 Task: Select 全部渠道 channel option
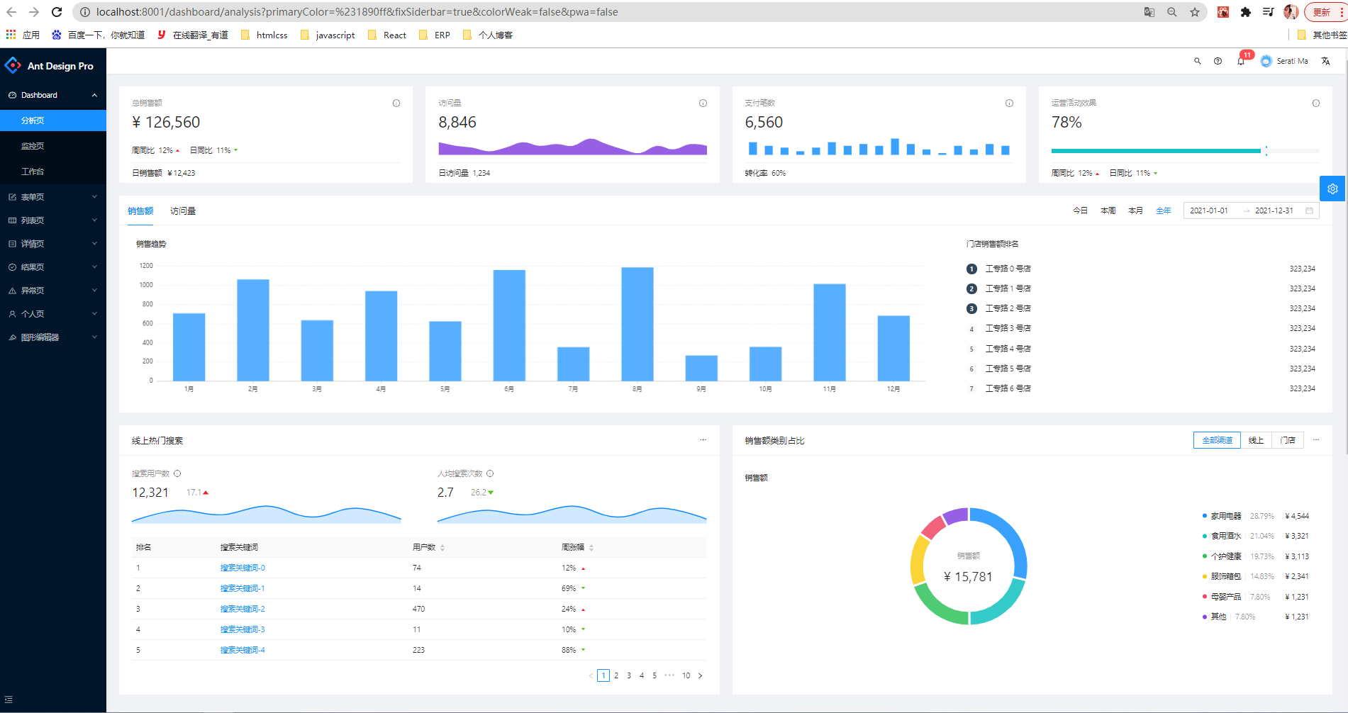click(1217, 440)
